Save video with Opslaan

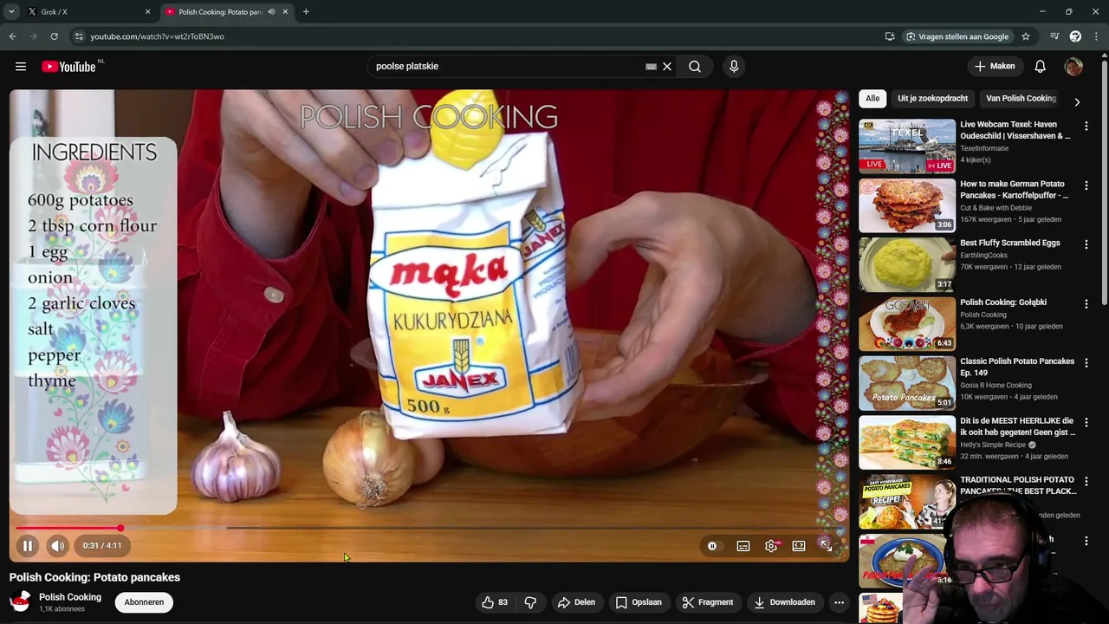(639, 602)
